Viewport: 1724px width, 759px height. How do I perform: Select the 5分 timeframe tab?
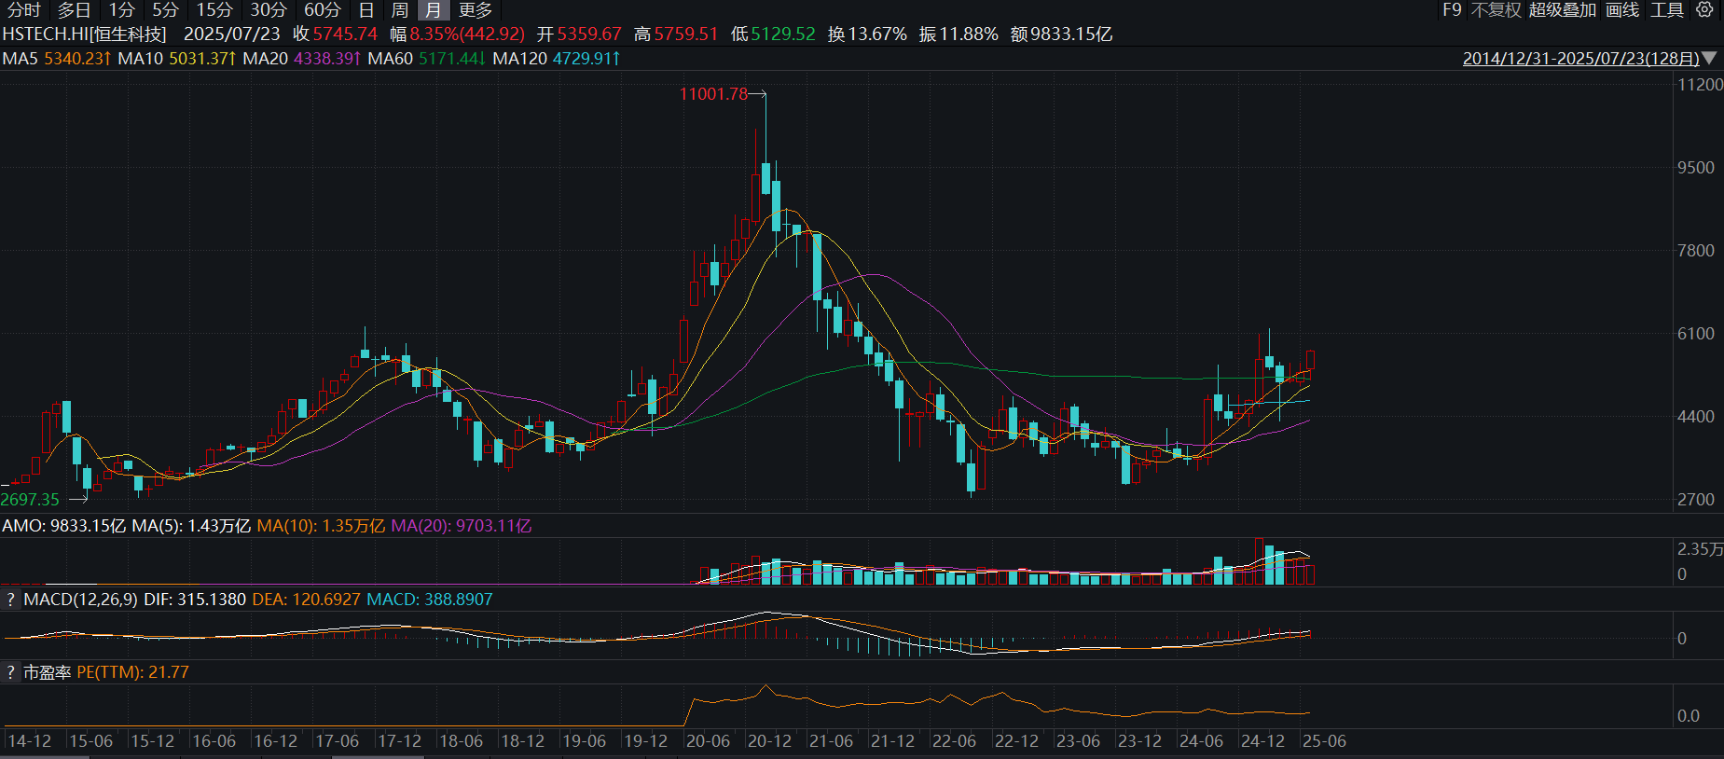point(166,10)
